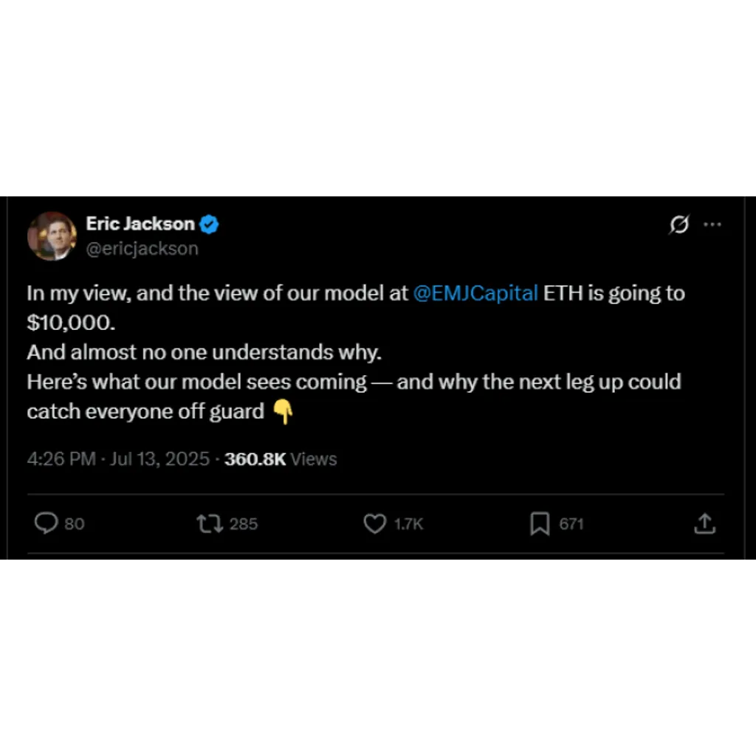Image resolution: width=756 pixels, height=756 pixels.
Task: Open the three-dot more options menu
Action: [x=712, y=224]
